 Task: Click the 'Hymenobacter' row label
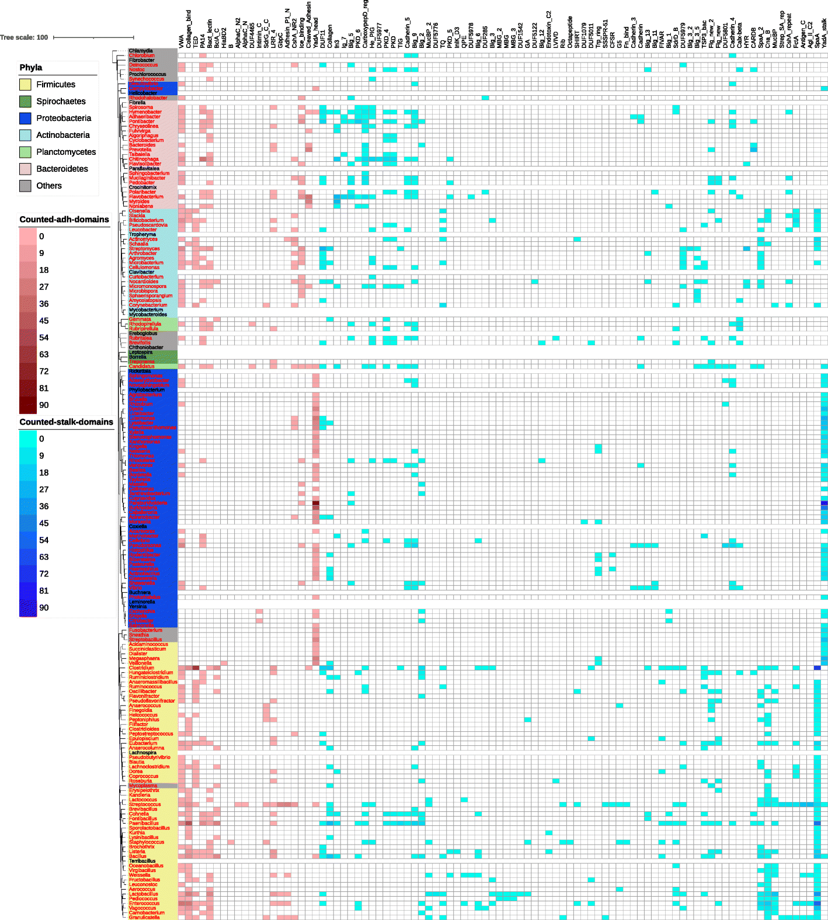point(145,112)
